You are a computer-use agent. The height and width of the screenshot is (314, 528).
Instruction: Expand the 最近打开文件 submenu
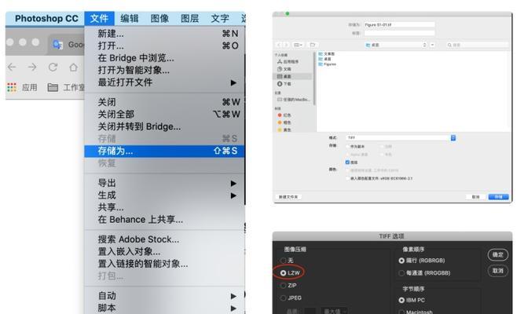(233, 82)
